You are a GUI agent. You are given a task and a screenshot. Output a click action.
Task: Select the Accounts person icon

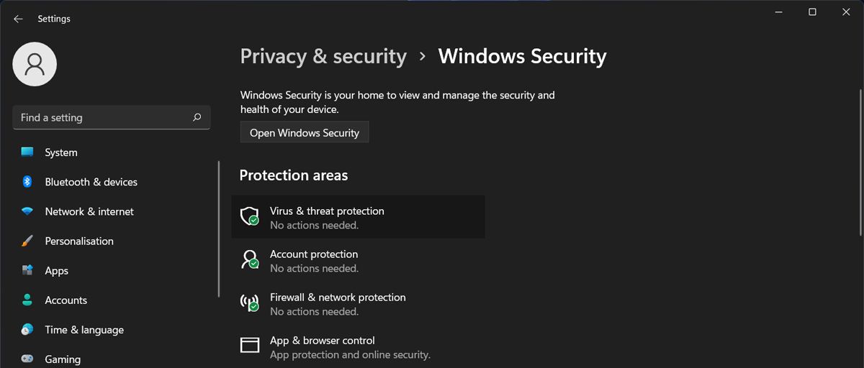tap(27, 300)
